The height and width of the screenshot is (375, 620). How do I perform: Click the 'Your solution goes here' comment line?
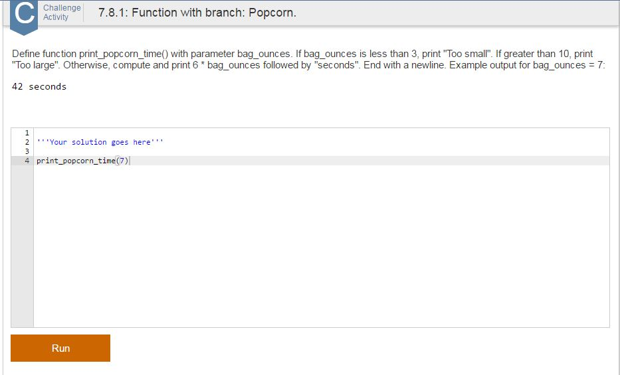point(100,142)
